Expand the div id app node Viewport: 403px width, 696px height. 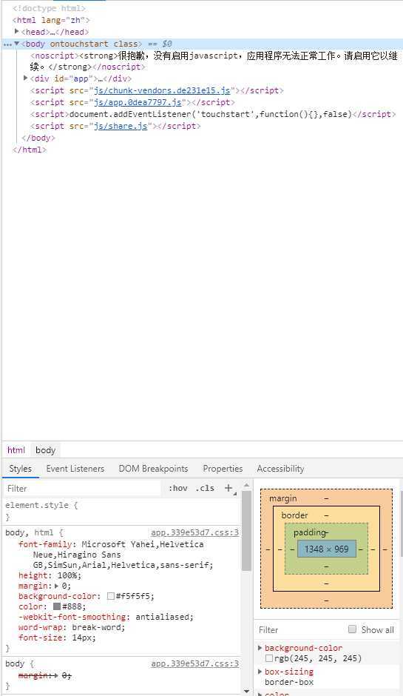coord(26,78)
